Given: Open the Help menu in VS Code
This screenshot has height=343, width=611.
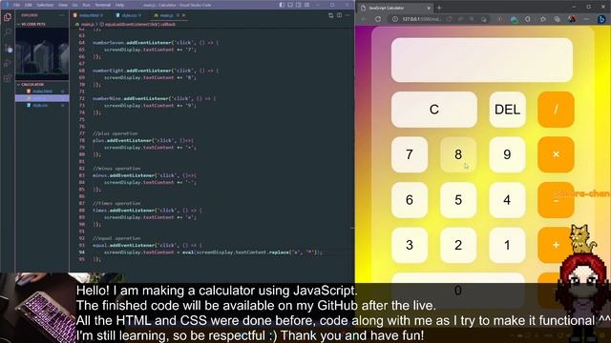Looking at the screenshot, I should click(x=119, y=5).
